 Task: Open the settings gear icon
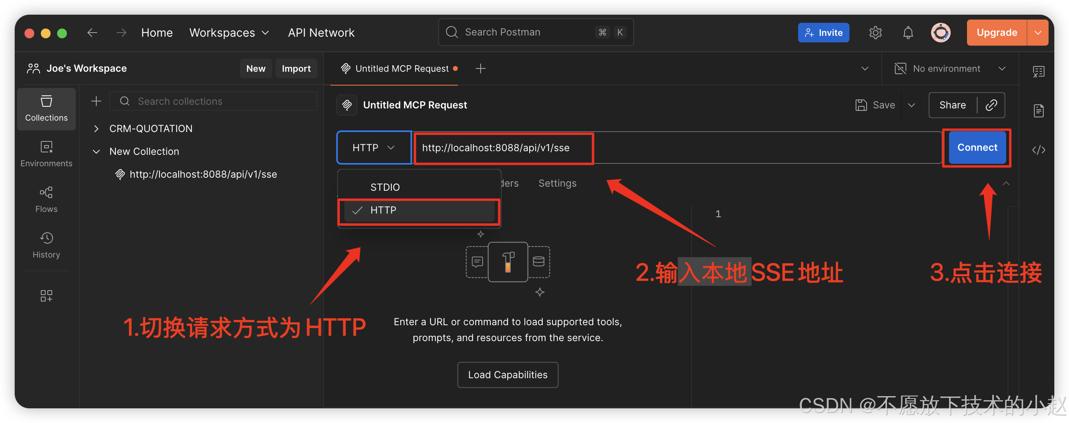tap(875, 32)
